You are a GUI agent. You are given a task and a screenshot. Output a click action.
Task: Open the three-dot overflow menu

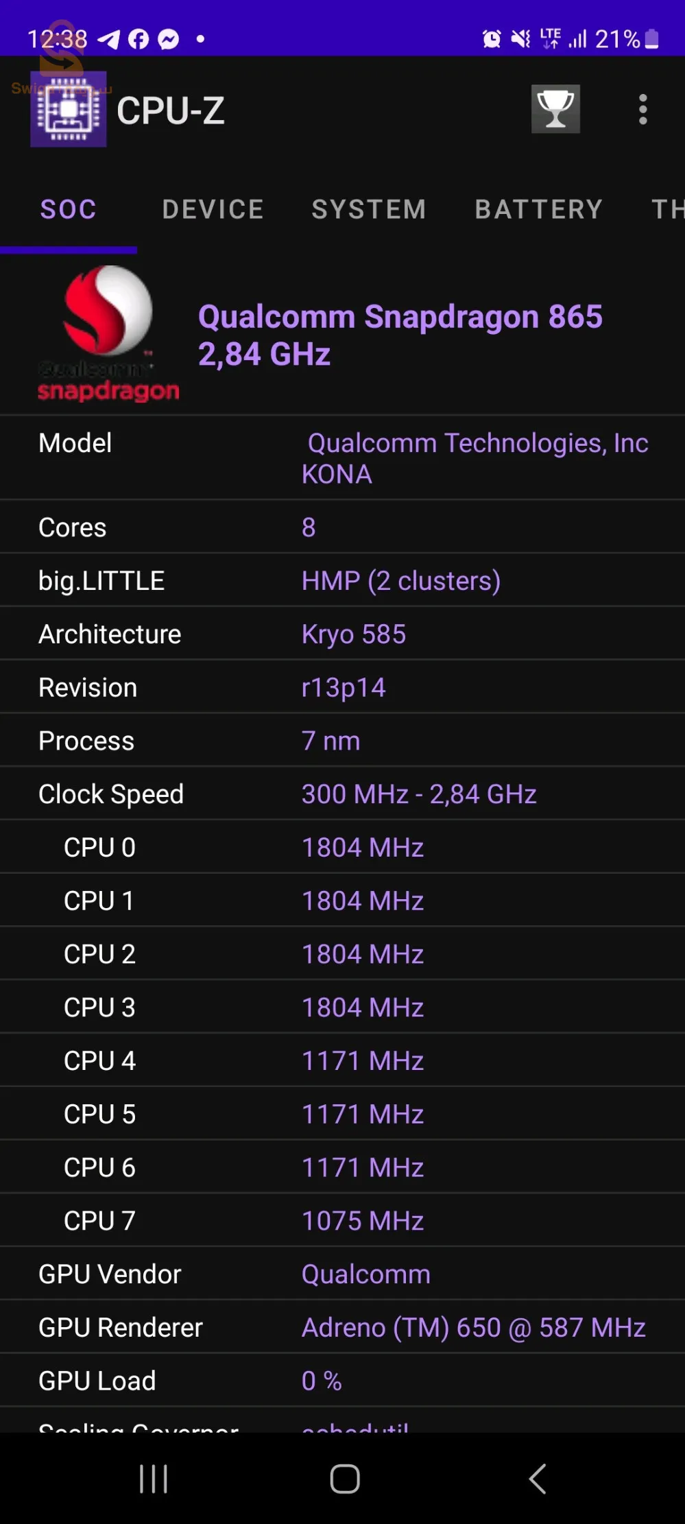(x=642, y=110)
